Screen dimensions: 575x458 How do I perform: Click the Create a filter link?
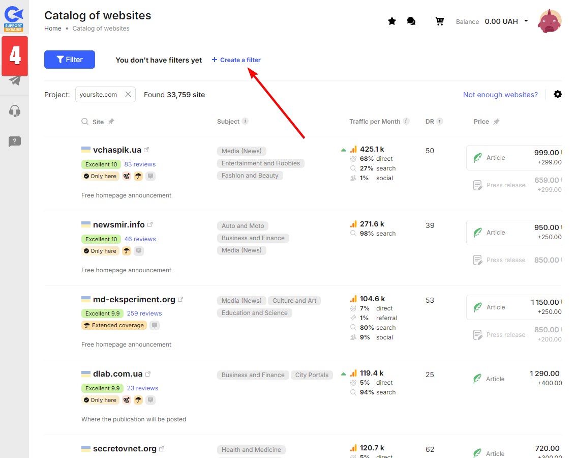tap(236, 60)
